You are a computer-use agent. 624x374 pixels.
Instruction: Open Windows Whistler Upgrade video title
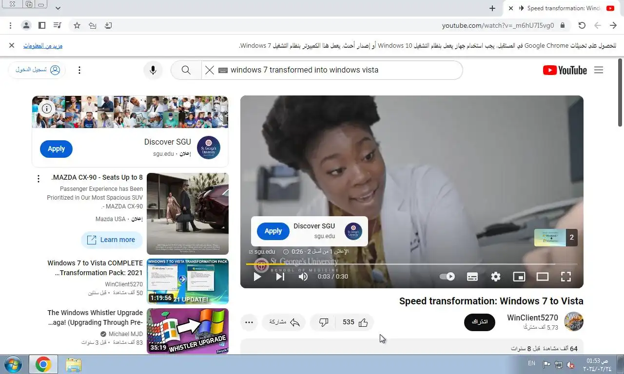point(95,318)
